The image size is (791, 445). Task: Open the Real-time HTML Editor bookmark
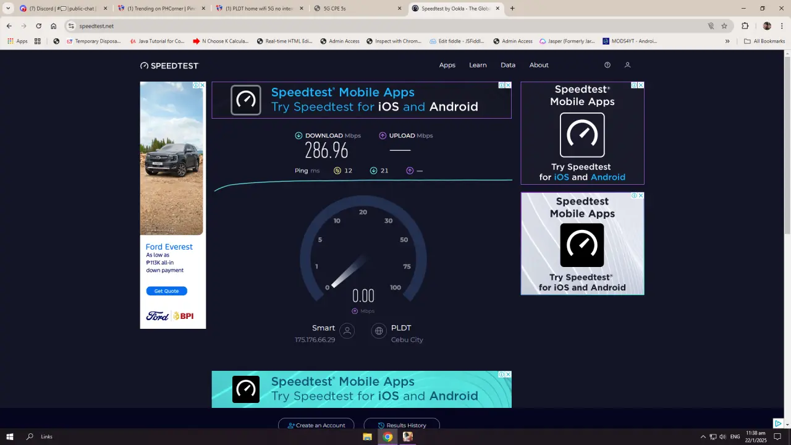(284, 41)
